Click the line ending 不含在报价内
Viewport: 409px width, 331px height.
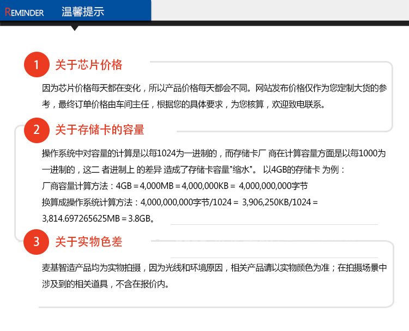[x=105, y=284]
